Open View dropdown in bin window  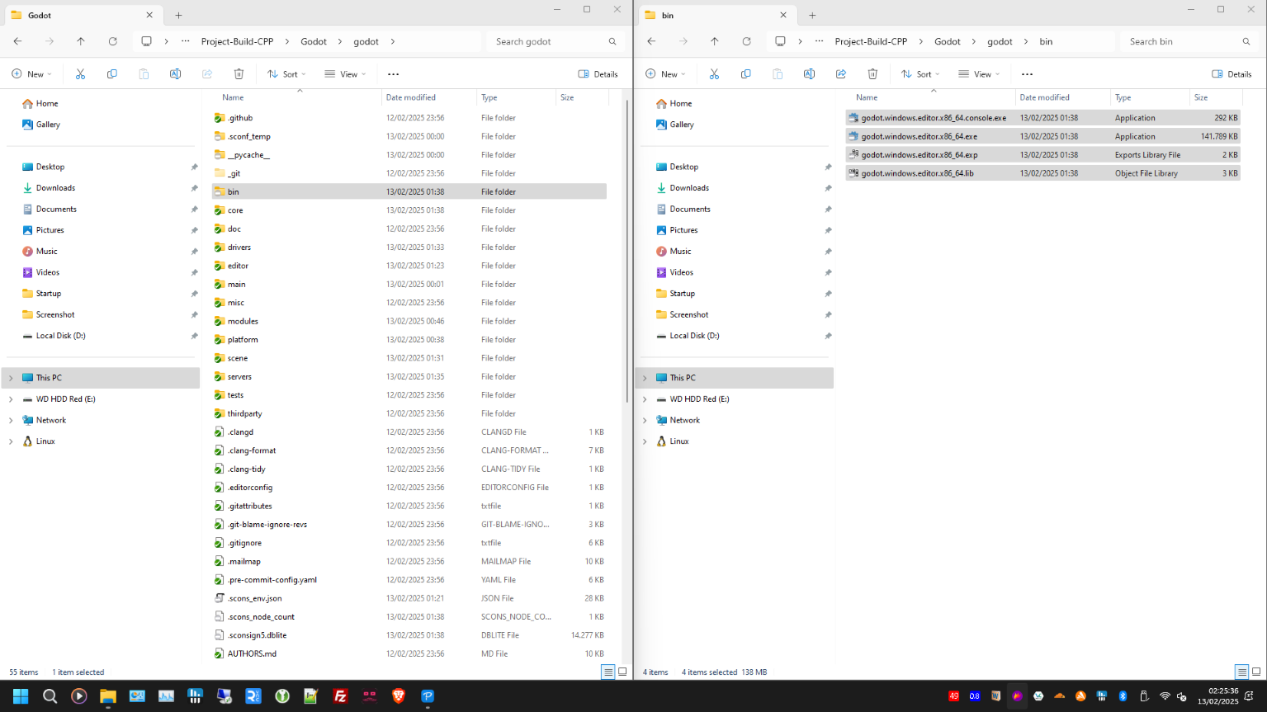point(979,74)
